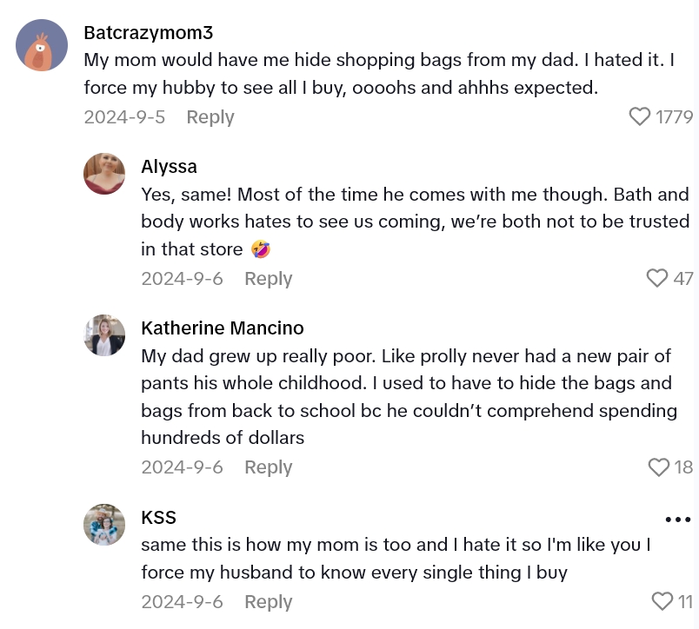This screenshot has width=699, height=629.
Task: Open Katherine Mancino's profile avatar
Action: pos(104,335)
